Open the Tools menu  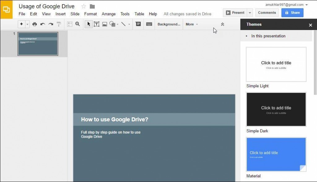click(125, 14)
